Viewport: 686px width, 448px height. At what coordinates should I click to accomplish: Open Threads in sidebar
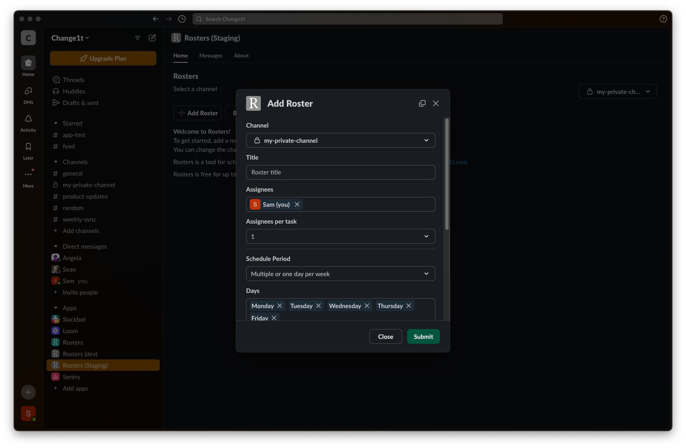pos(103,80)
